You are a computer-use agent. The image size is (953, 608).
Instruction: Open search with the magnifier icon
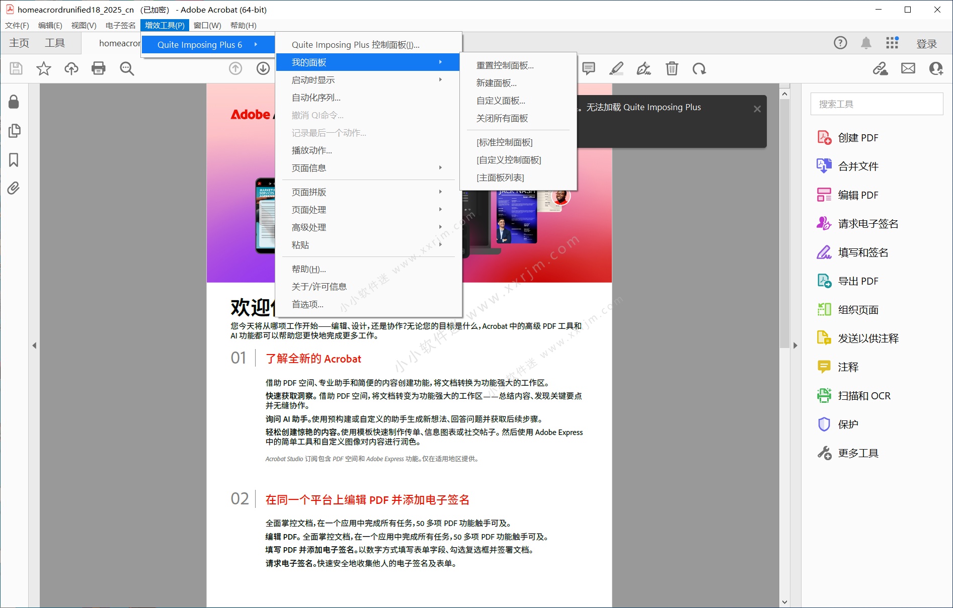tap(126, 68)
